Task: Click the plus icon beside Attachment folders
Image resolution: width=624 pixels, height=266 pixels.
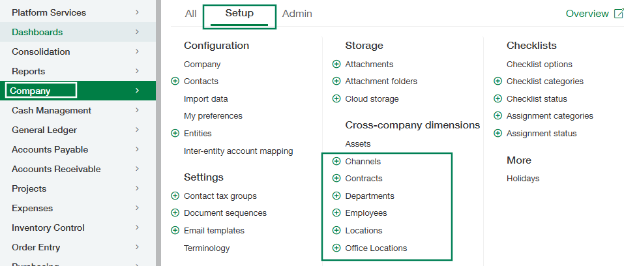Action: [336, 81]
